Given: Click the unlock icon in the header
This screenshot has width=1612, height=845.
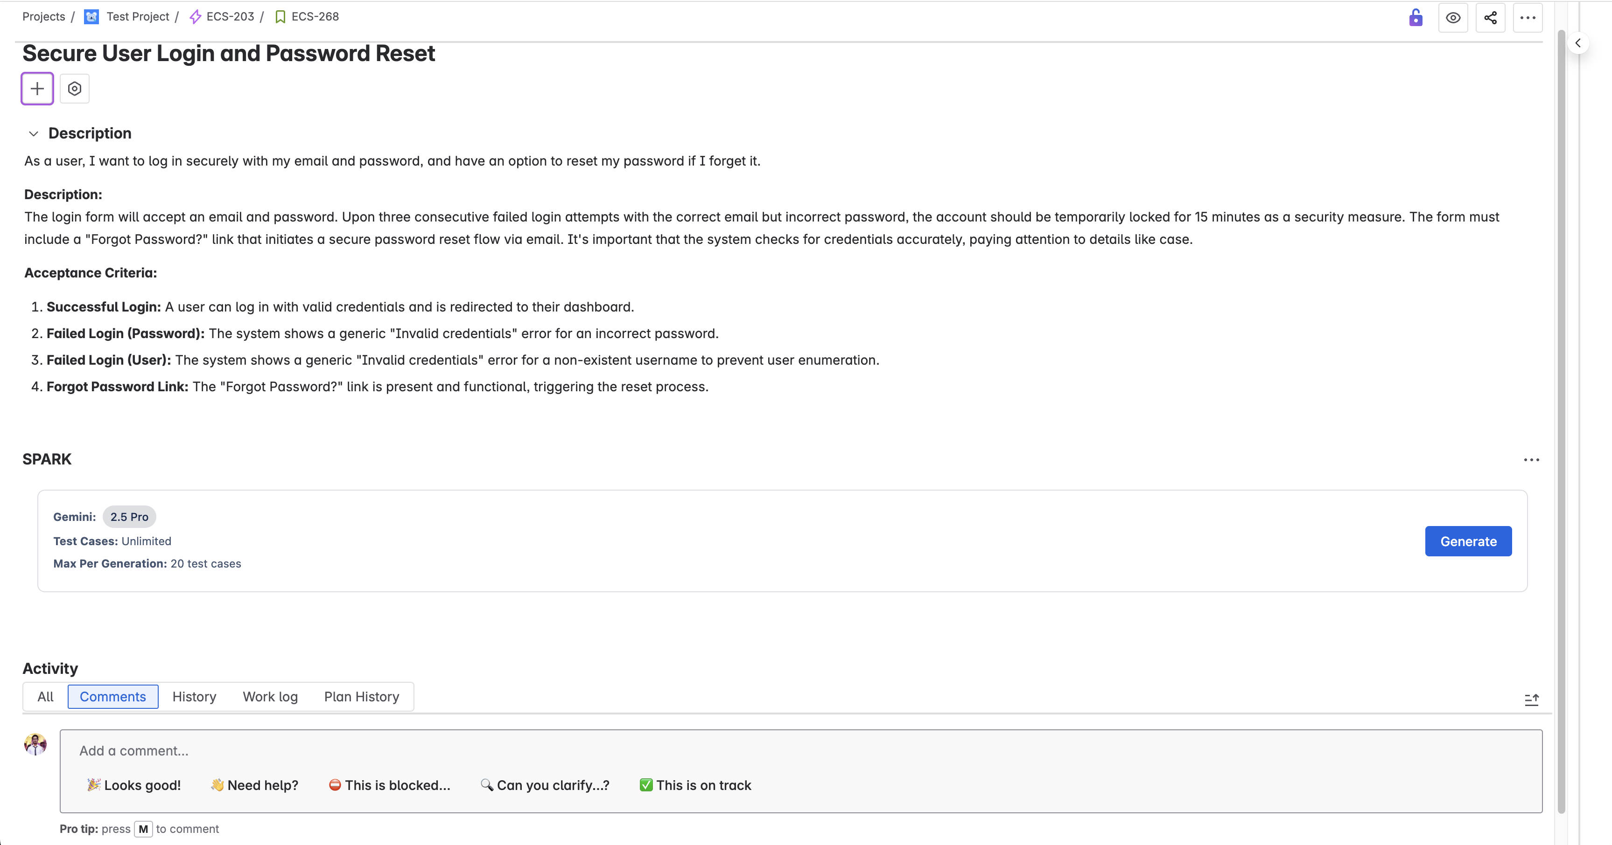Looking at the screenshot, I should click(1416, 18).
